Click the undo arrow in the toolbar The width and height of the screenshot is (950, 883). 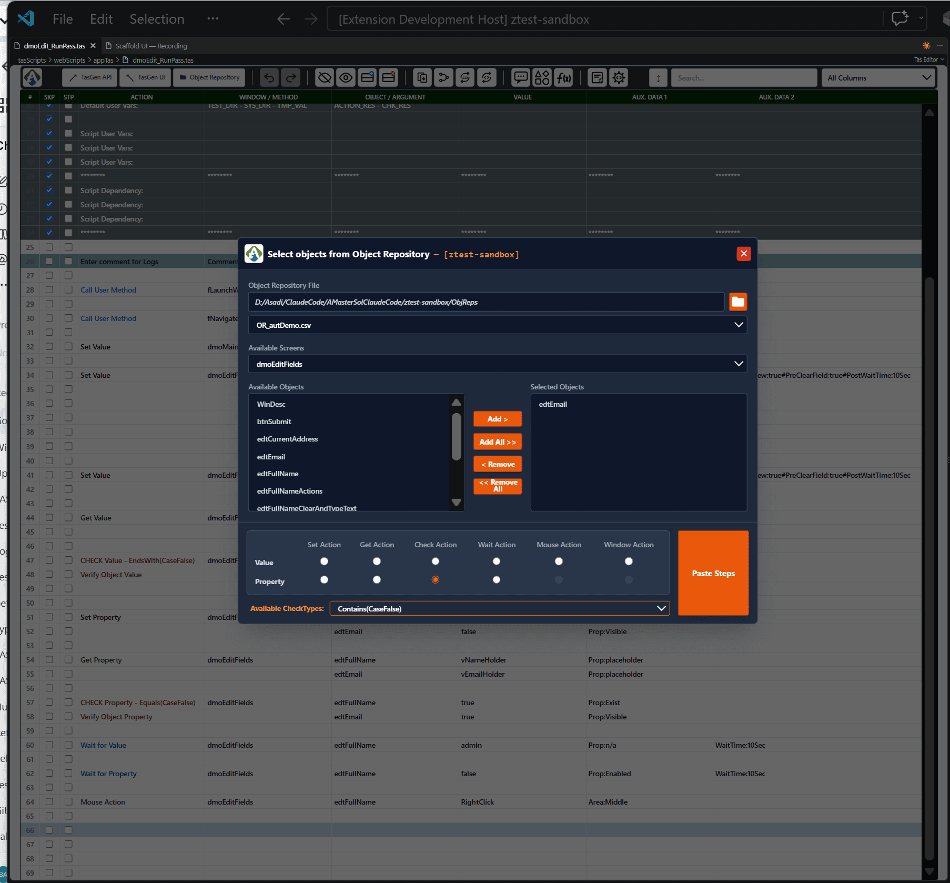click(x=269, y=78)
